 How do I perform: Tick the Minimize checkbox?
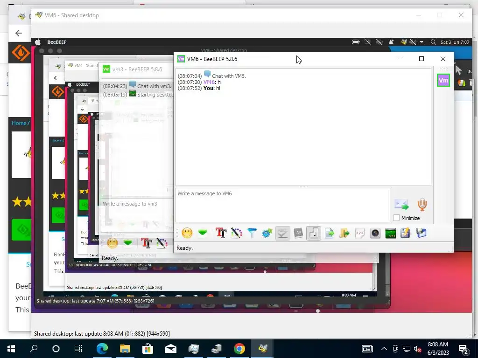396,218
